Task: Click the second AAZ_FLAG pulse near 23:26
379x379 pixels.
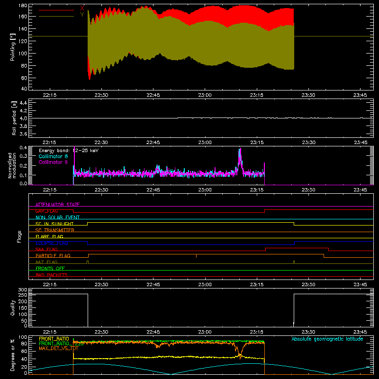Action: tap(294, 262)
